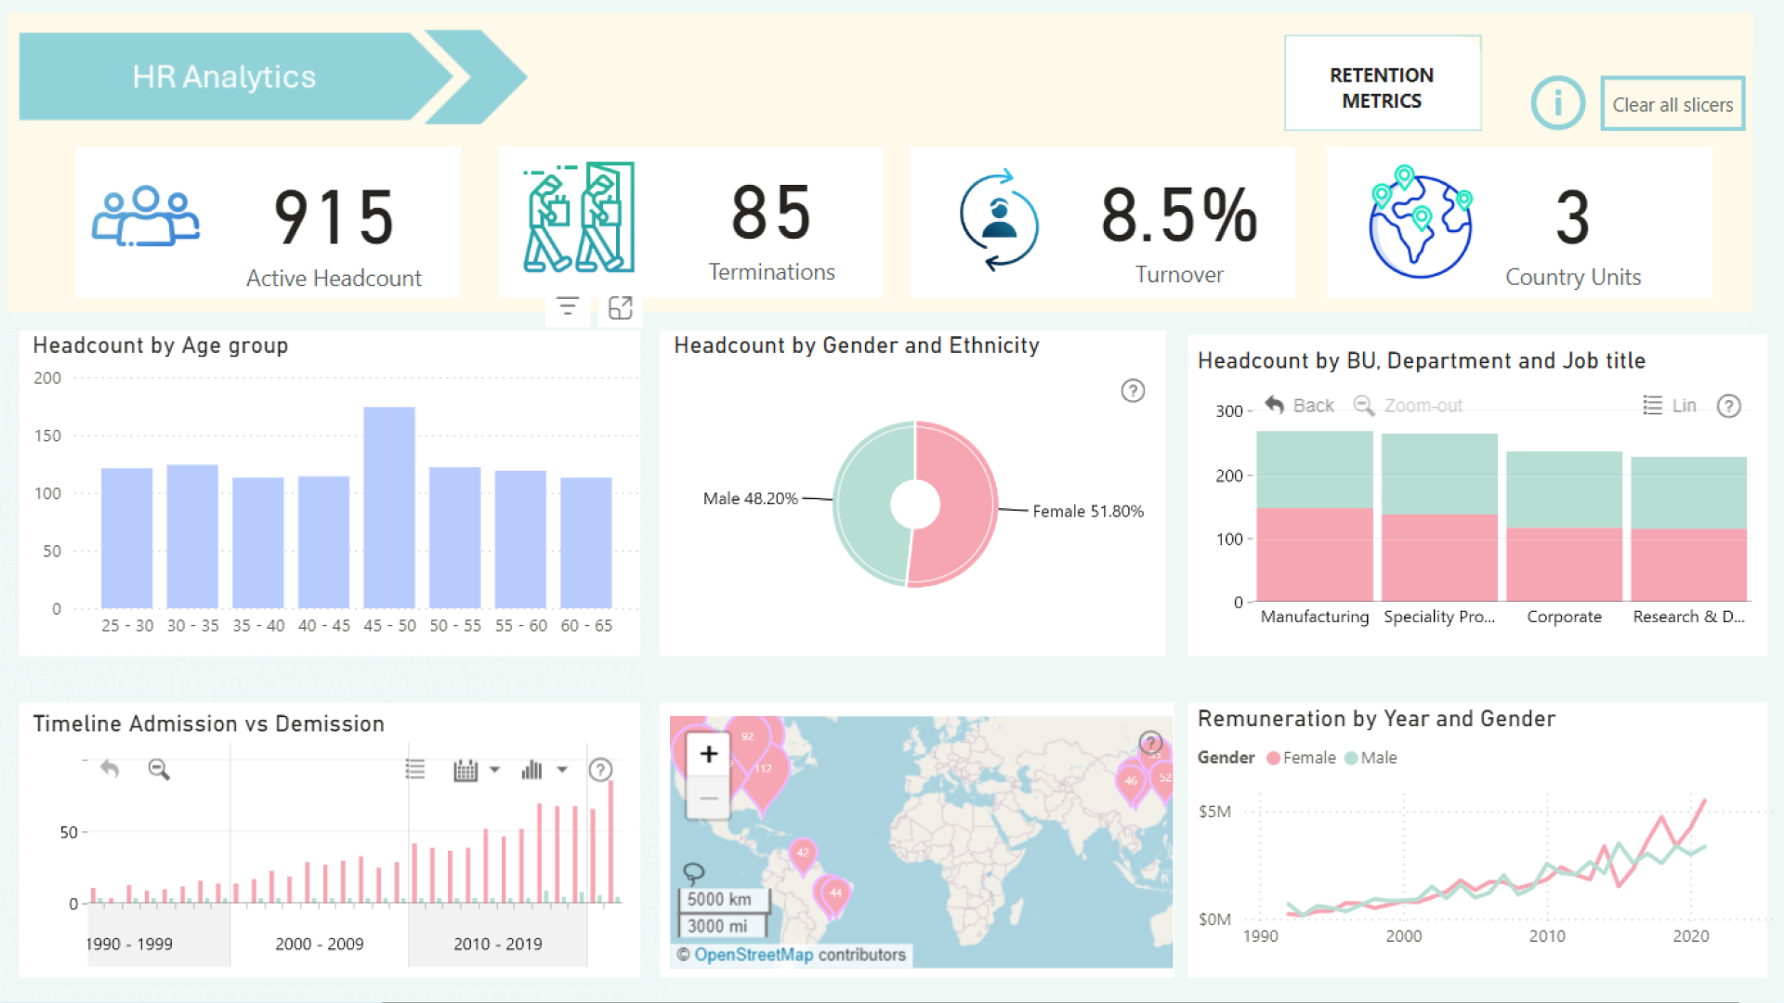Select the map marker labeled 92
Viewport: 1784px width, 1003px height.
[x=747, y=740]
